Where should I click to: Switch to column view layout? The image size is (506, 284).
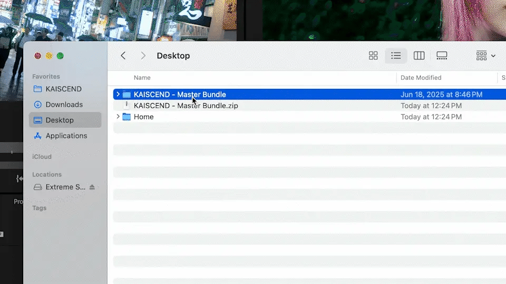click(419, 56)
